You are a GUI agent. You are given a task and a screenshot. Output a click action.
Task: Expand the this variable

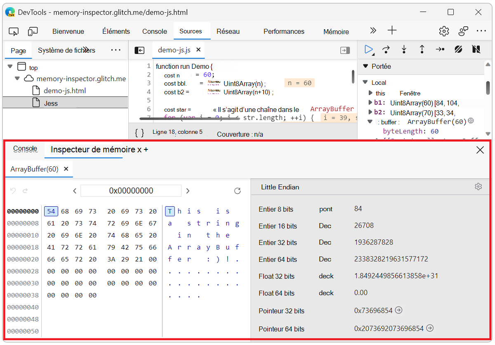pos(370,93)
